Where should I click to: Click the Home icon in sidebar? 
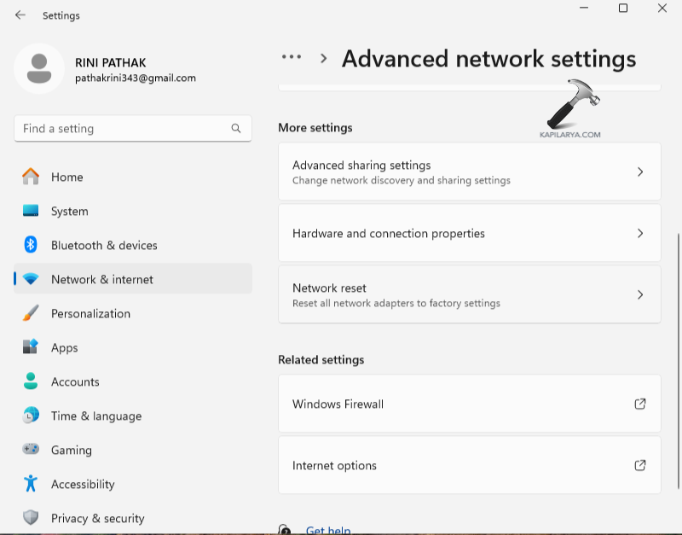(x=31, y=177)
